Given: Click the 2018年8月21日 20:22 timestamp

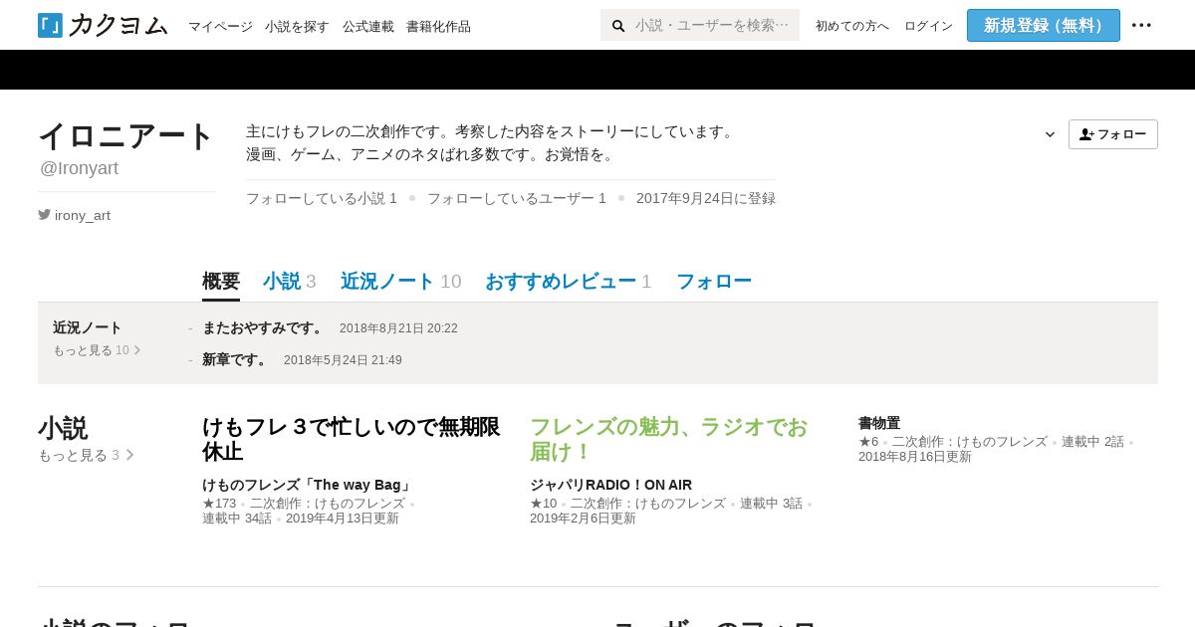Looking at the screenshot, I should click(398, 328).
